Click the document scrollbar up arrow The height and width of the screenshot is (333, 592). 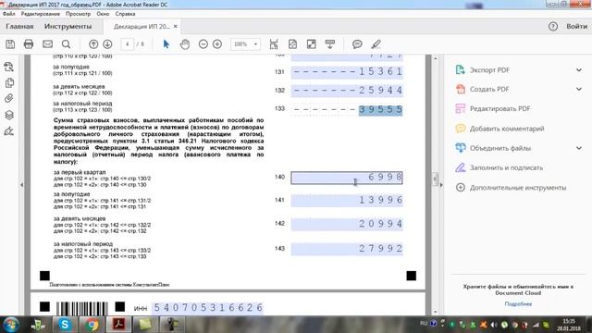pyautogui.click(x=435, y=58)
